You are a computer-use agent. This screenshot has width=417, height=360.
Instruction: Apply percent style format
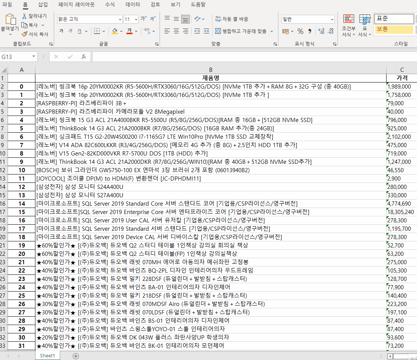(300, 31)
